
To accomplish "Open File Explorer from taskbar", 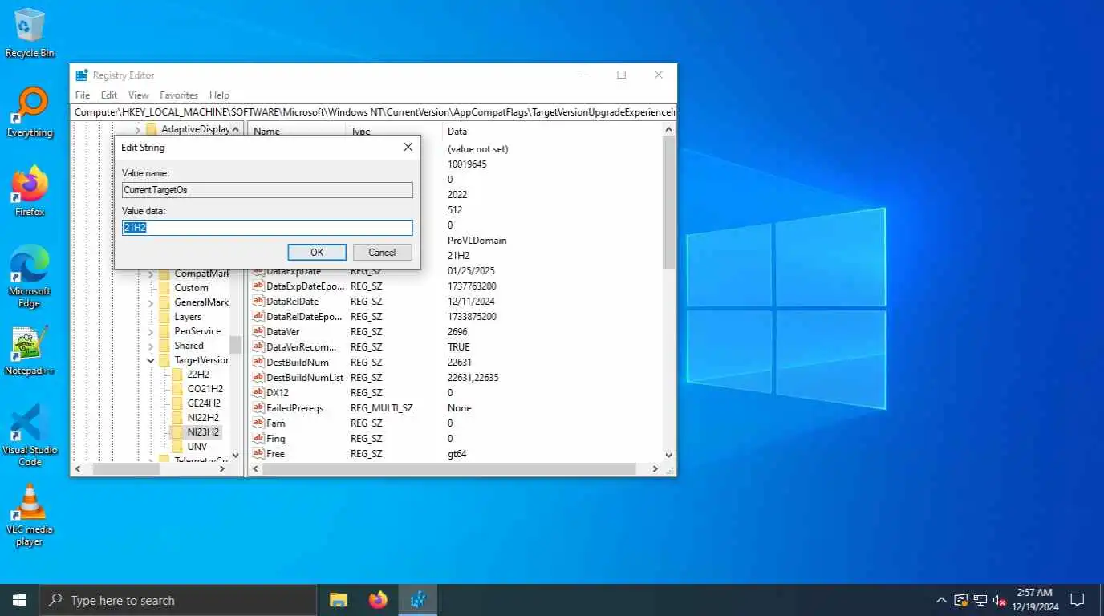I will point(339,600).
